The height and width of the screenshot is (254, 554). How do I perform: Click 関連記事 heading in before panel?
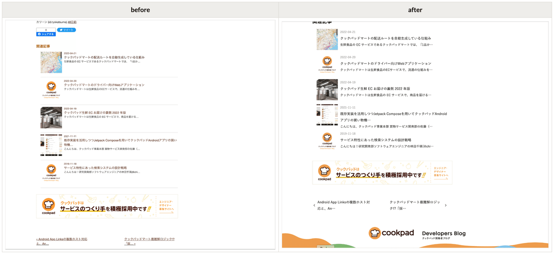click(43, 46)
